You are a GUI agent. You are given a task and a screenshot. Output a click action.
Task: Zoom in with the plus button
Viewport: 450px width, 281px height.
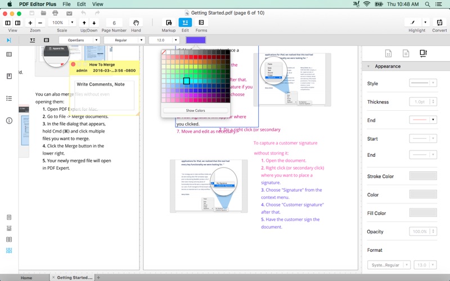pos(30,22)
